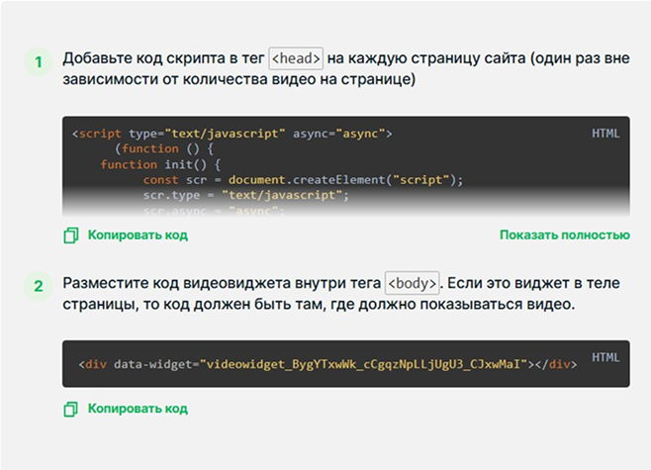The height and width of the screenshot is (470, 651).
Task: Click the step 1 instruction text 'Добавьте код скрипта'
Action: (x=158, y=58)
